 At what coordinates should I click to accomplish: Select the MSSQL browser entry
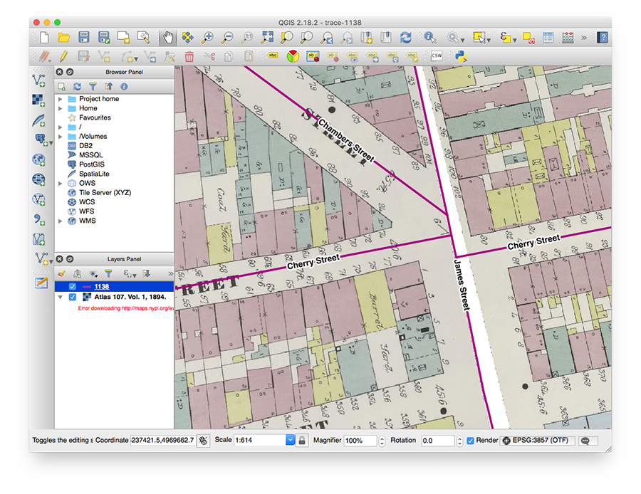90,155
